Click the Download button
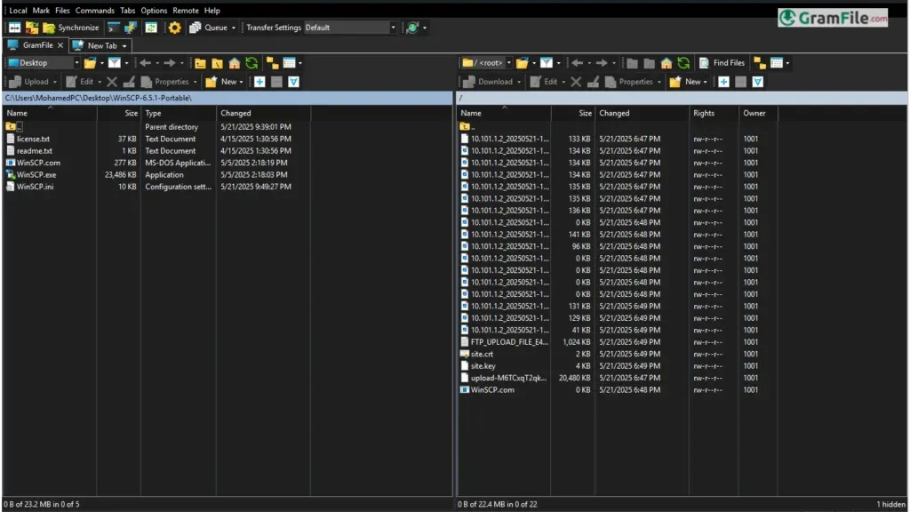The height and width of the screenshot is (512, 910). click(489, 82)
